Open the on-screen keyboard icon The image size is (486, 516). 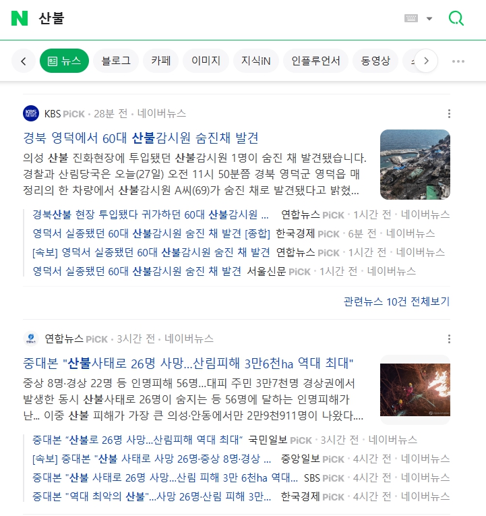(x=411, y=18)
